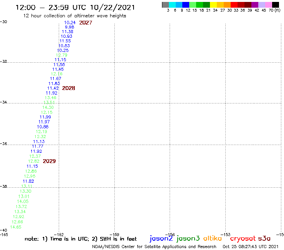The width and height of the screenshot is (284, 250).
Task: Click the jason2 satellite legend label
Action: pyautogui.click(x=161, y=238)
